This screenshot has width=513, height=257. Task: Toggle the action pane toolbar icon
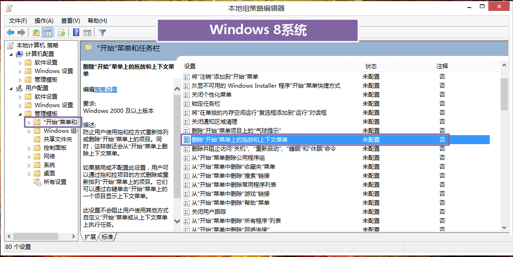pos(87,32)
